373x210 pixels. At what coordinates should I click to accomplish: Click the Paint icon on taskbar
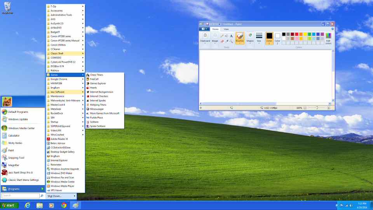tap(76, 205)
